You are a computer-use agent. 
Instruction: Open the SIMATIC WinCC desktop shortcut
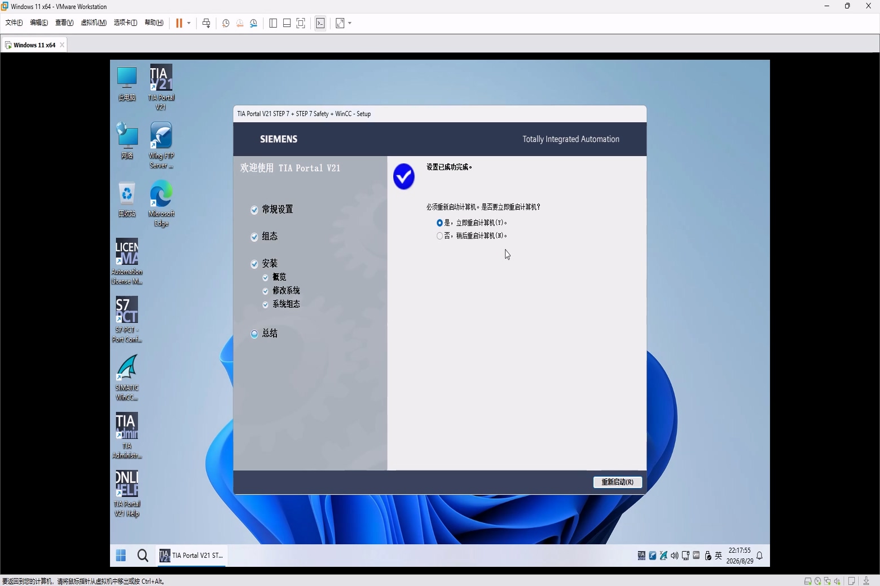127,377
